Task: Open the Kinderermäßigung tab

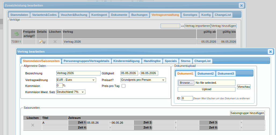Action: tap(126, 61)
